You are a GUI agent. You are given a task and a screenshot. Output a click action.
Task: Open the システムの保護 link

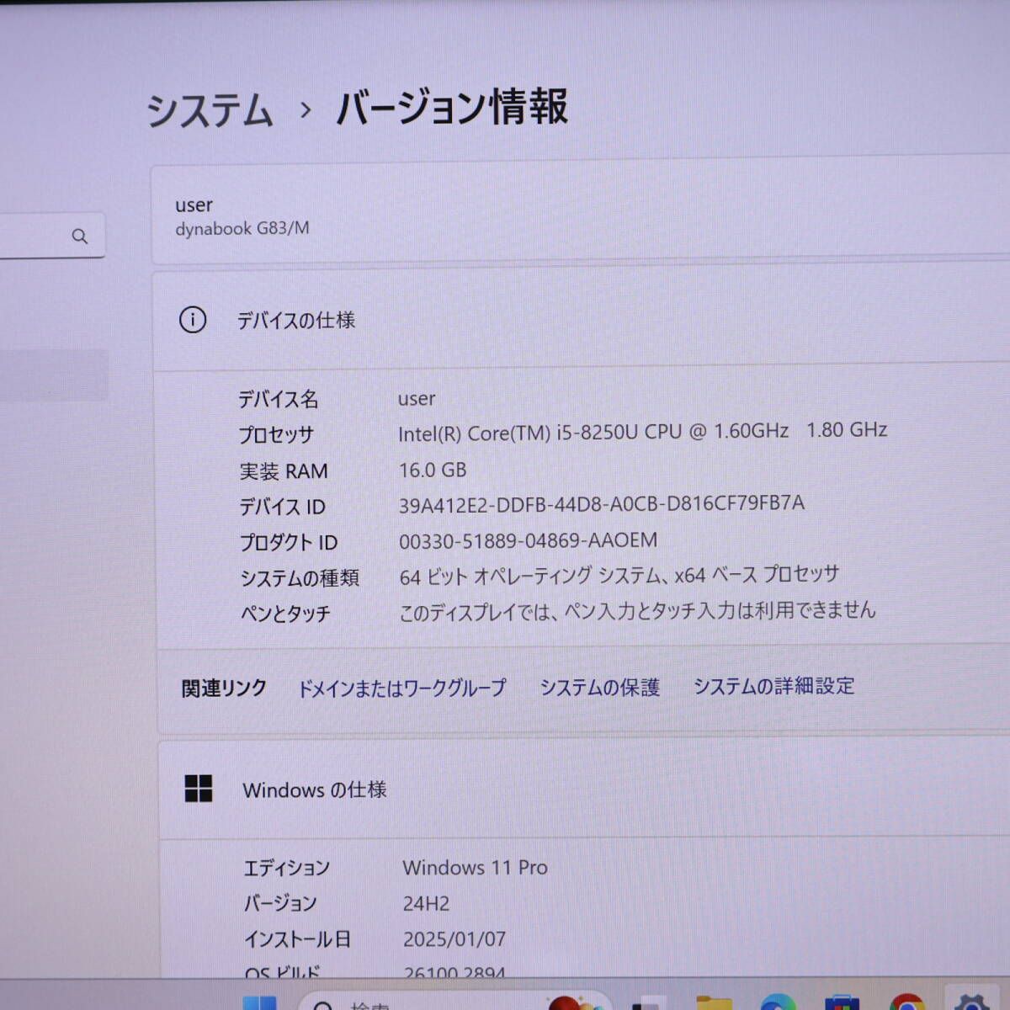pyautogui.click(x=600, y=688)
